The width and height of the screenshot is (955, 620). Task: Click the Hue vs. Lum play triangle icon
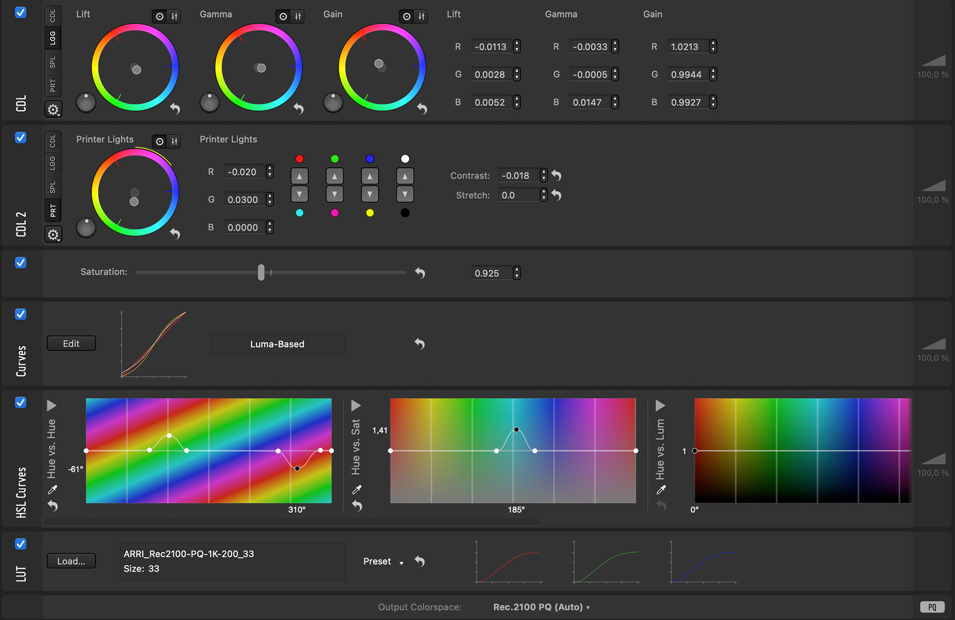(x=660, y=405)
